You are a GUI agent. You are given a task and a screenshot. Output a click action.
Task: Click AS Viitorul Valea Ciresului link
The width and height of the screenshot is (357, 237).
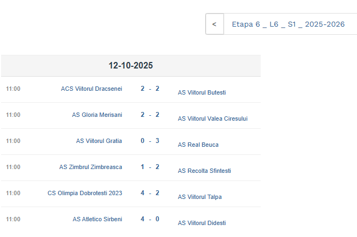tap(213, 118)
